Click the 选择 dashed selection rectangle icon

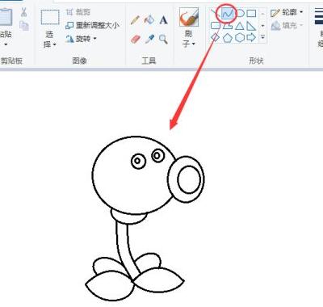tap(50, 18)
